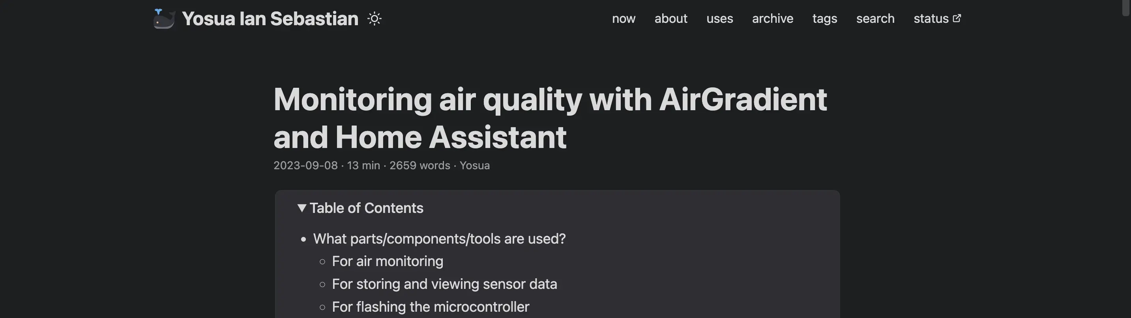
Task: Navigate to the uses page
Action: pyautogui.click(x=719, y=19)
